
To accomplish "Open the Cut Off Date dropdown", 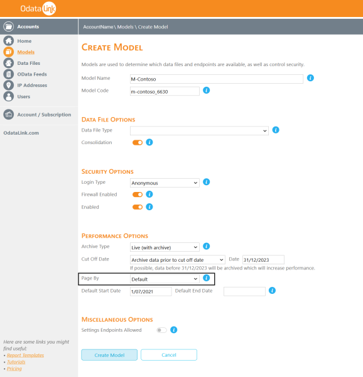I will [178, 260].
